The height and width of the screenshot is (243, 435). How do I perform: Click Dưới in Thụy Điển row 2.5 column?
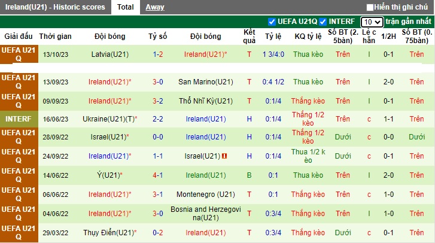point(343,233)
